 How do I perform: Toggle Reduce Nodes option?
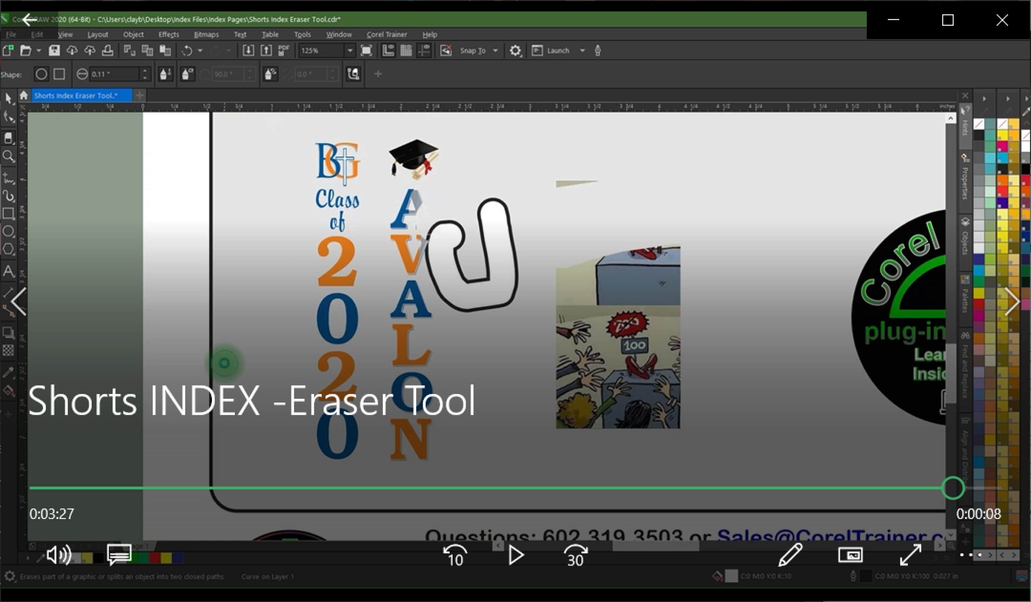[353, 74]
